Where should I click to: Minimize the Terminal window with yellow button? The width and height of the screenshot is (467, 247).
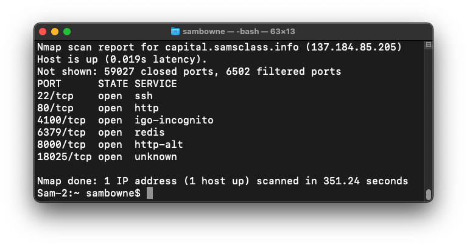pyautogui.click(x=55, y=32)
